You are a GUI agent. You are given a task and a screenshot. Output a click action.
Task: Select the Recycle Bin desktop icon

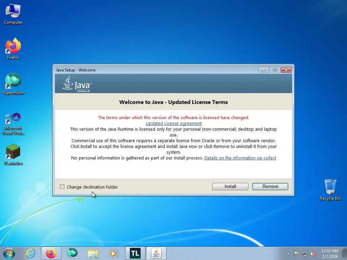pyautogui.click(x=330, y=190)
